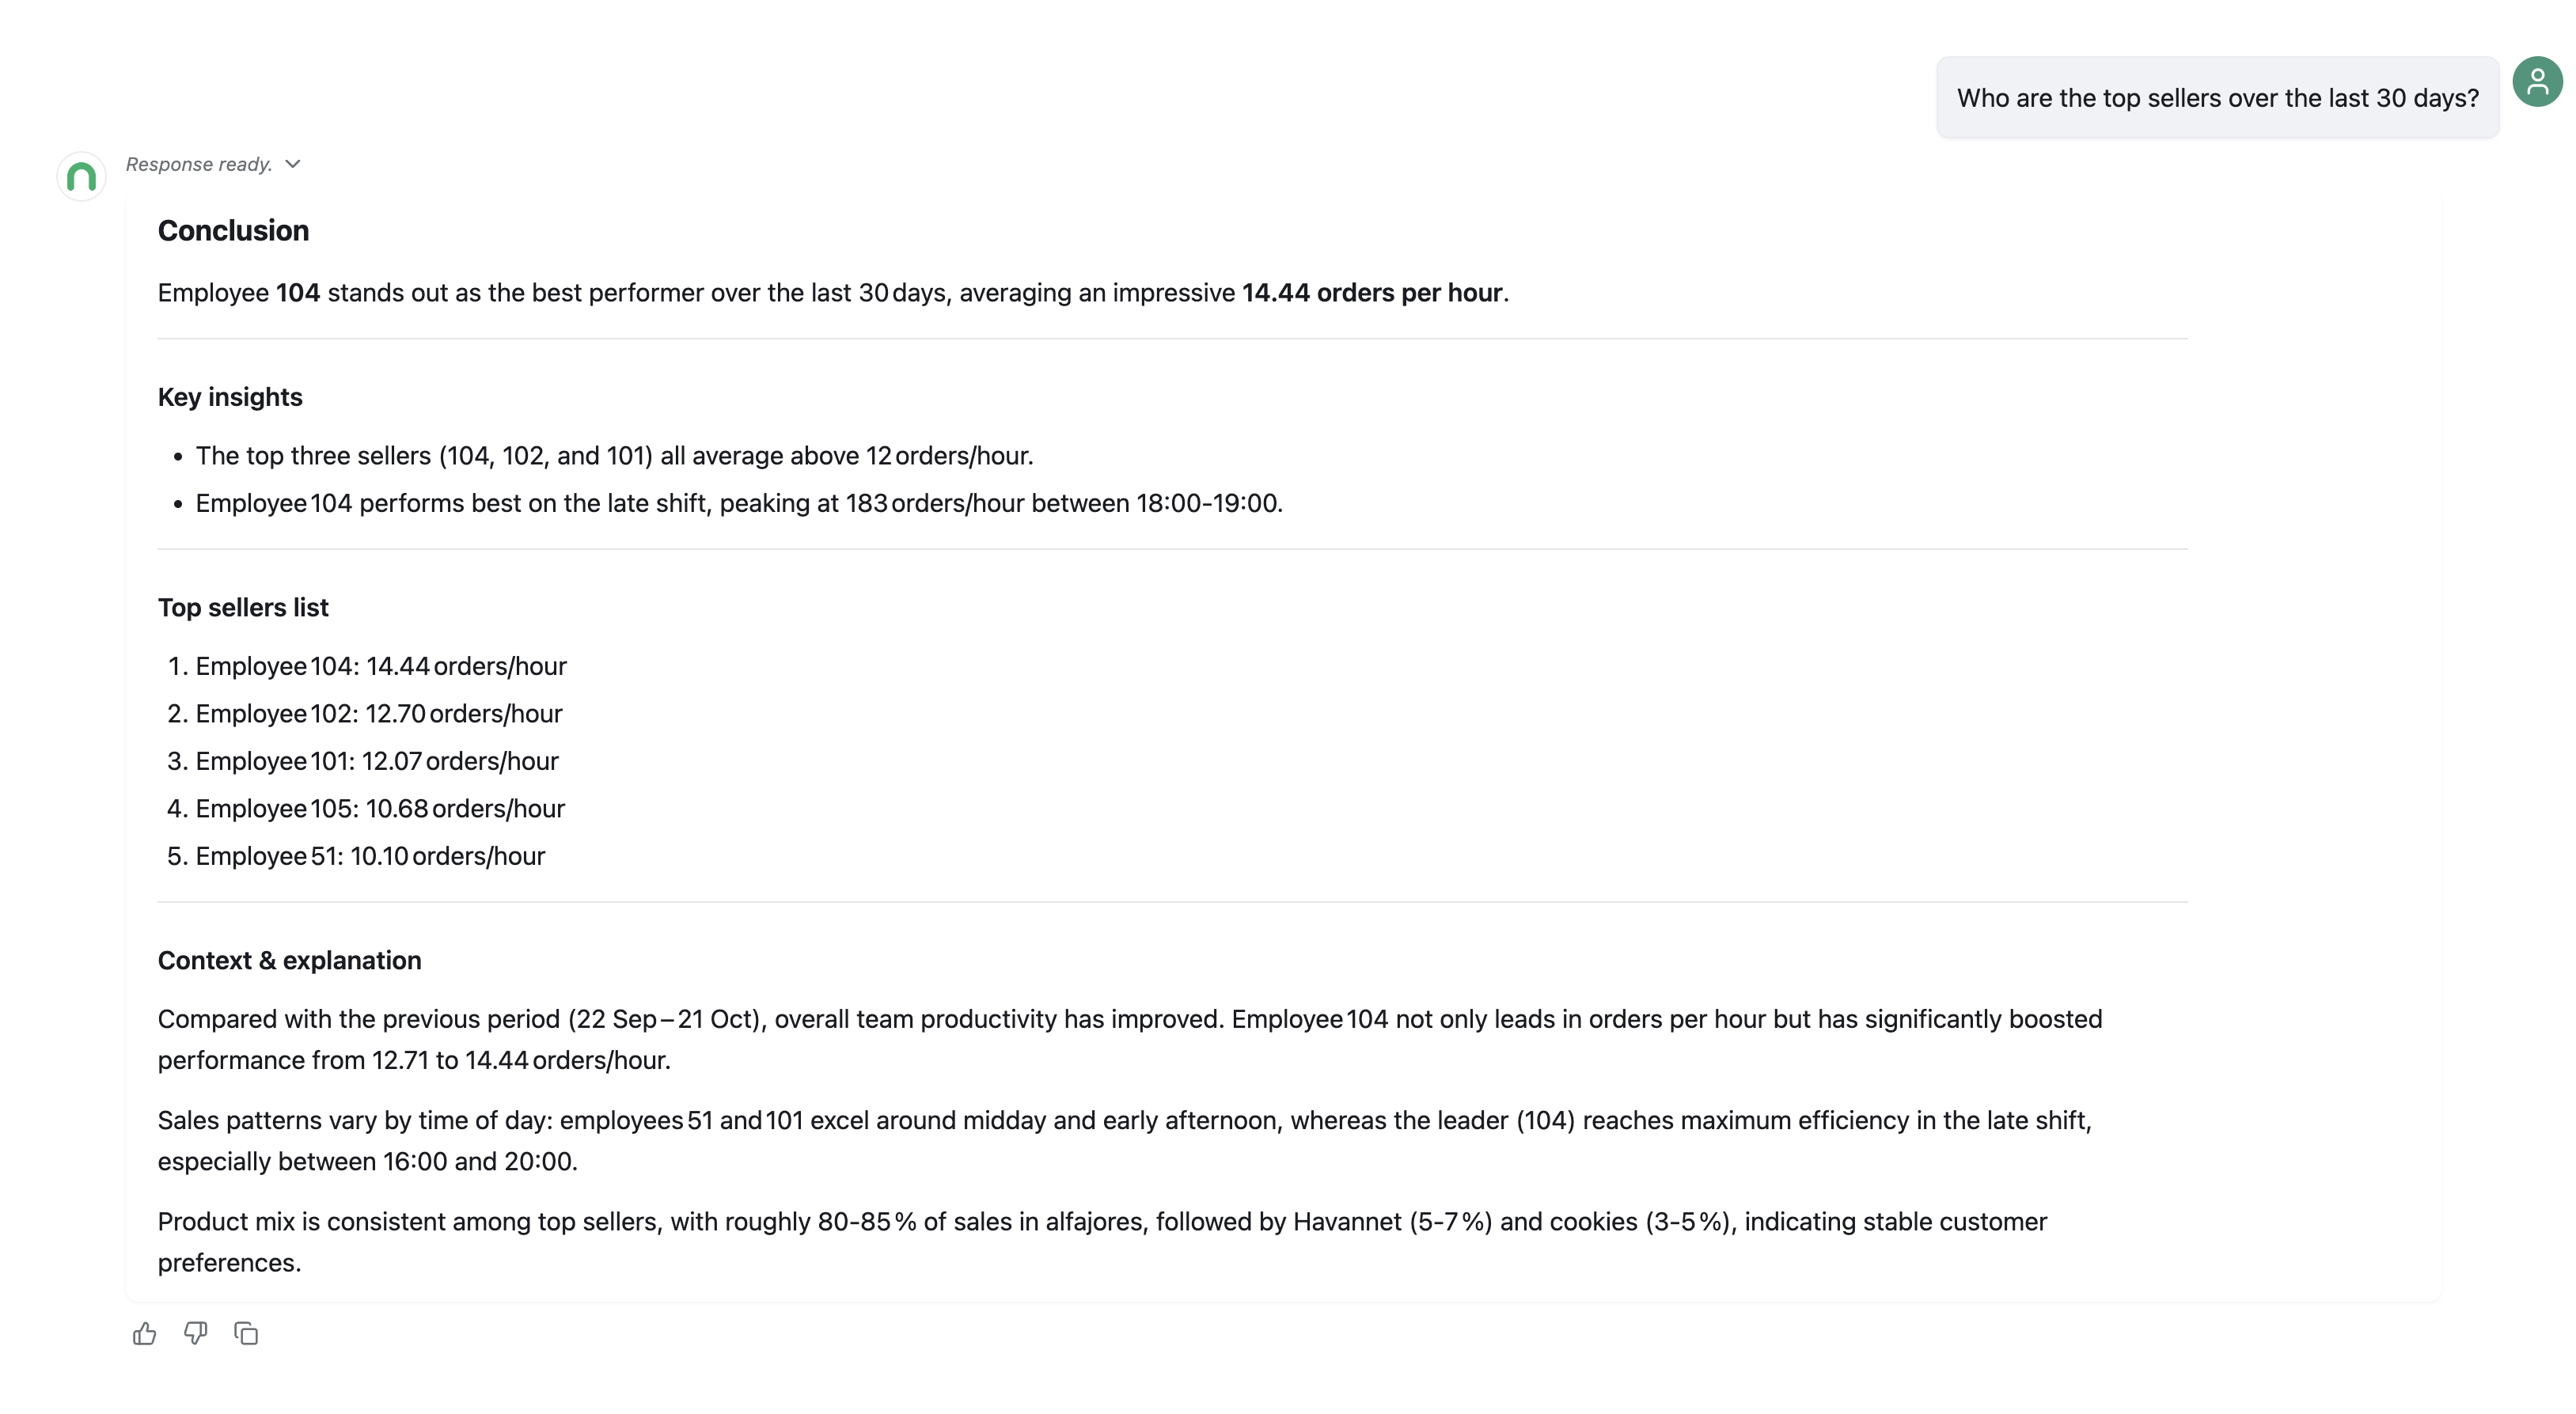Screen dimensions: 2576x1414
Task: Click the assistant logo avatar
Action: [x=81, y=176]
